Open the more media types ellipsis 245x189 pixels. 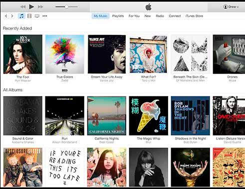tap(45, 16)
